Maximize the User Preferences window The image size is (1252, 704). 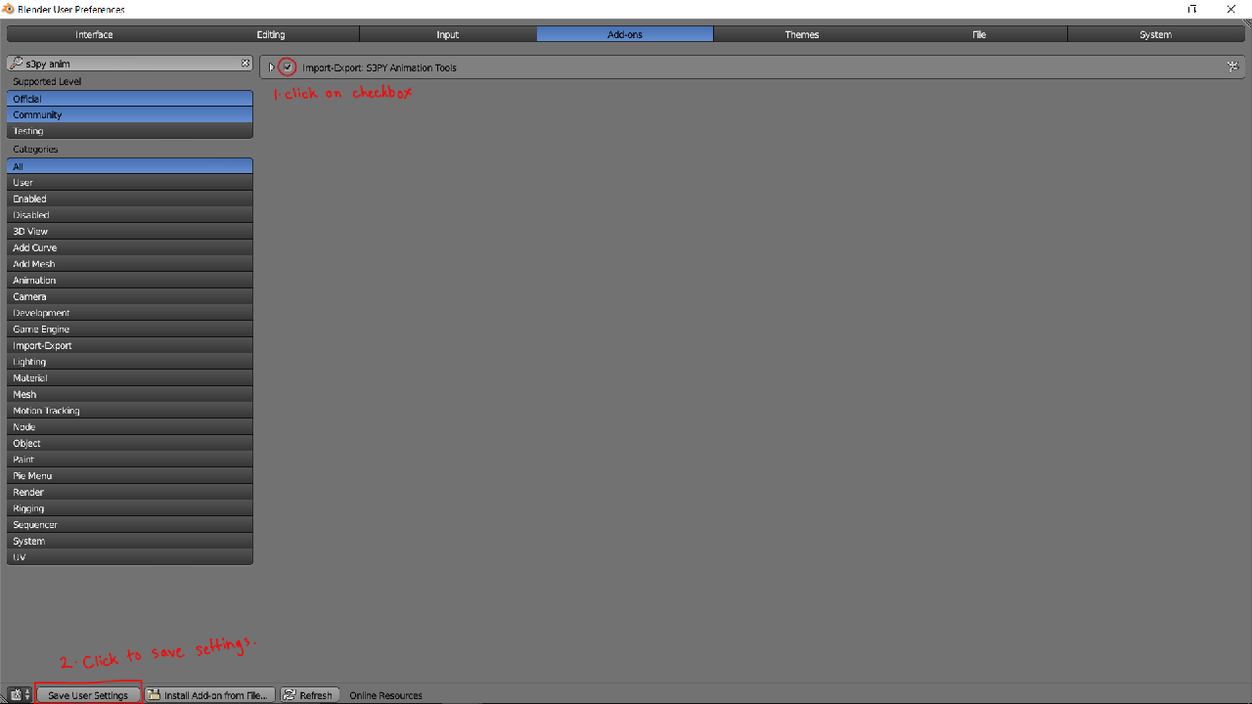point(1192,9)
